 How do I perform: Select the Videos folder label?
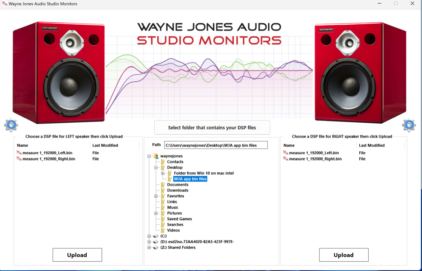tap(173, 230)
